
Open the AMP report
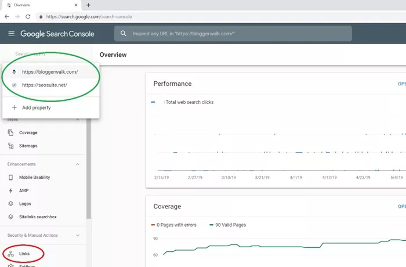(24, 190)
